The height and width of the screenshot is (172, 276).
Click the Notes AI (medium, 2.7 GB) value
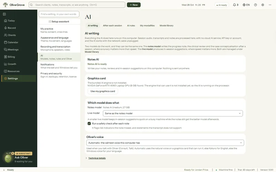tap(116, 107)
